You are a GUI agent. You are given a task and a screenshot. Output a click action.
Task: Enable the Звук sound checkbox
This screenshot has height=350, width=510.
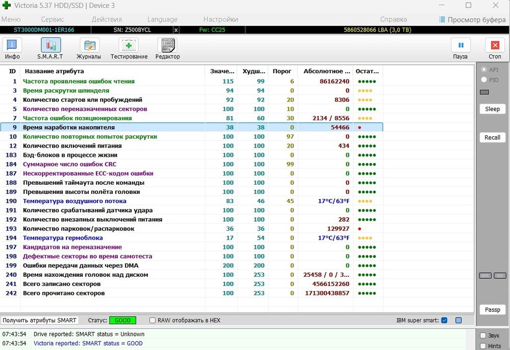[483, 335]
